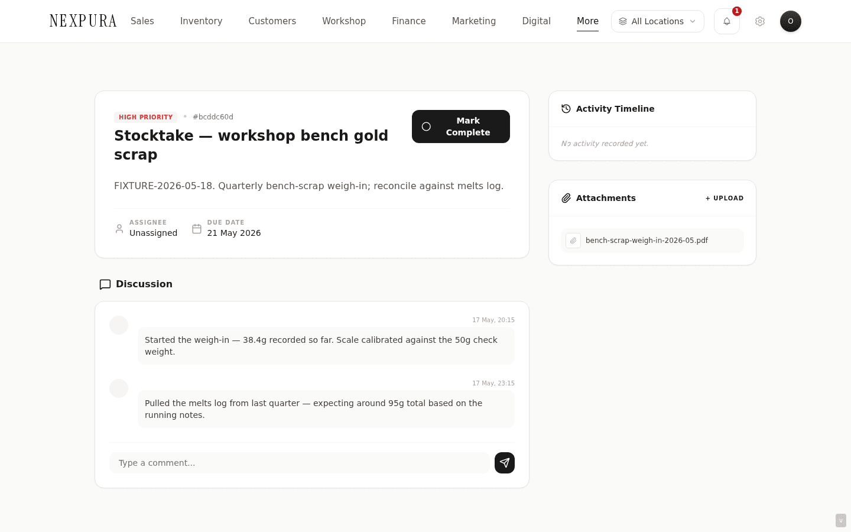Click the assignee person icon
Screen dimensions: 851x532
(x=119, y=229)
